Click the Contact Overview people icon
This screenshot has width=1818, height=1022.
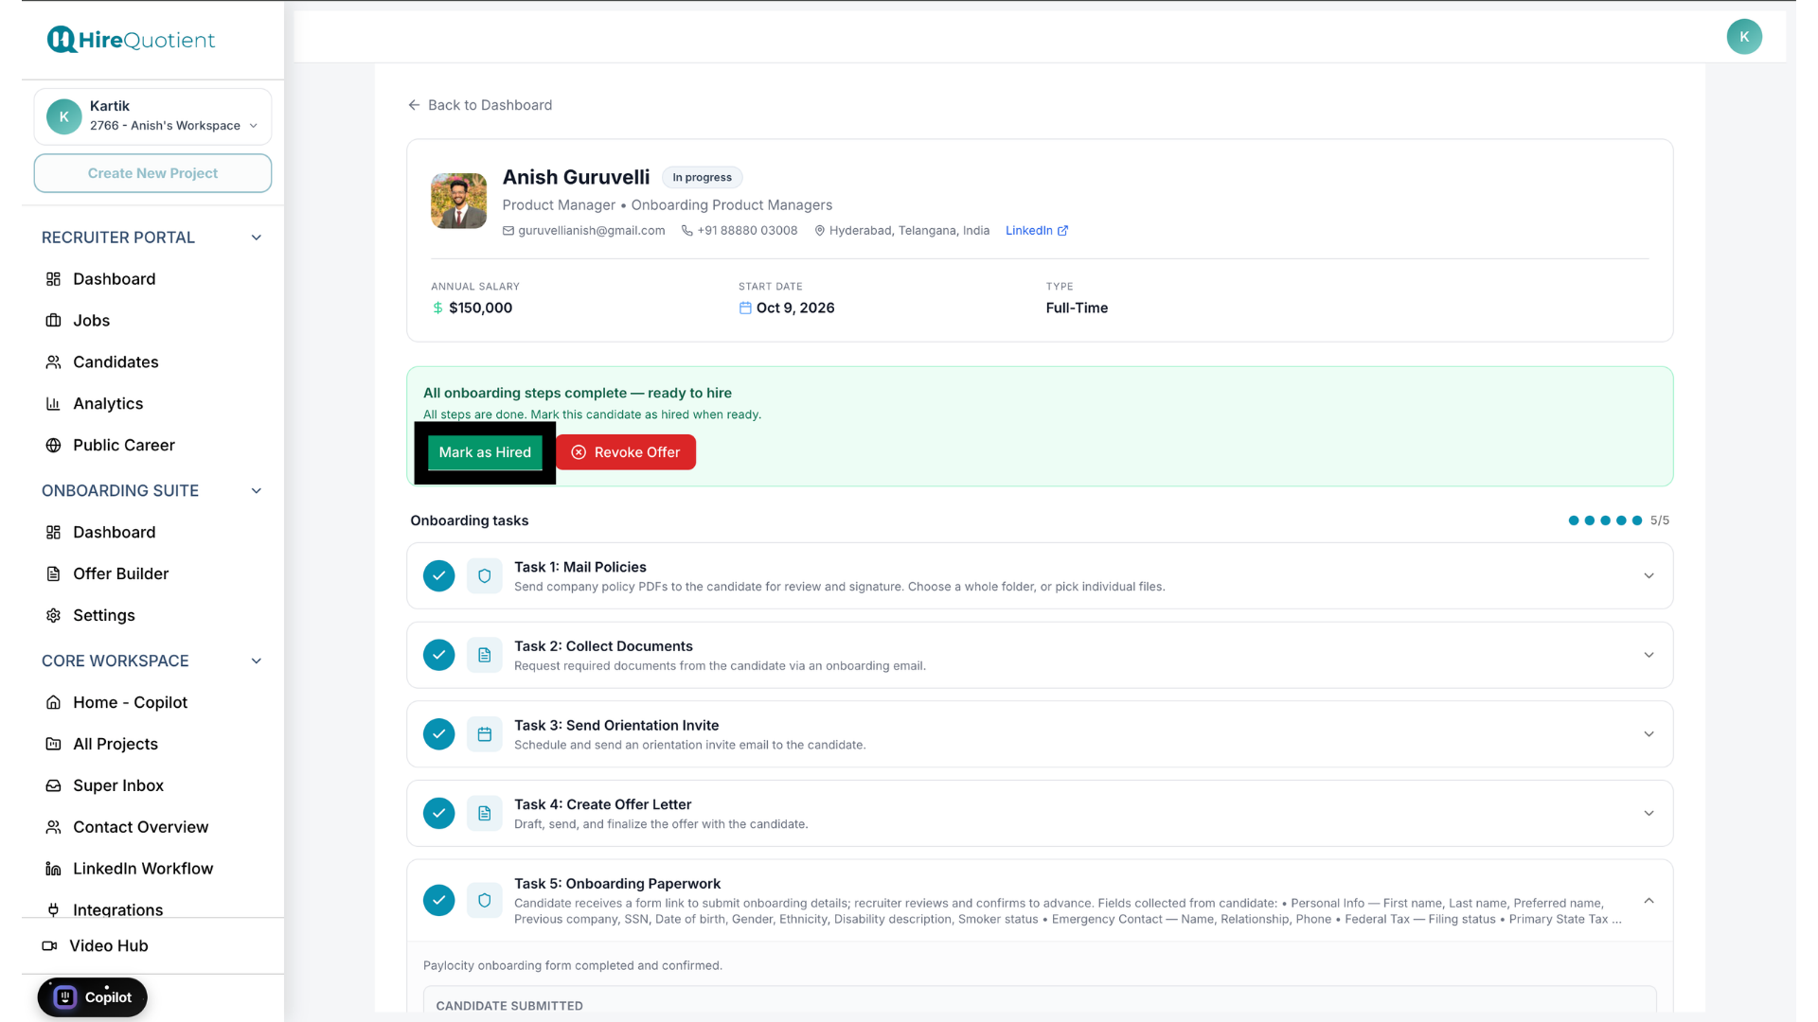[x=53, y=828]
